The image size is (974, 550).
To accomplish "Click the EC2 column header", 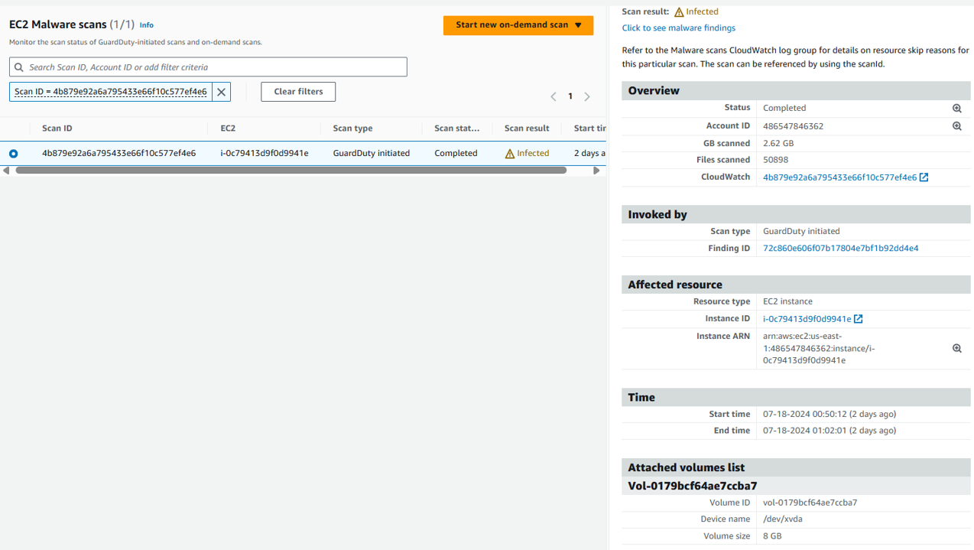I will coord(228,129).
